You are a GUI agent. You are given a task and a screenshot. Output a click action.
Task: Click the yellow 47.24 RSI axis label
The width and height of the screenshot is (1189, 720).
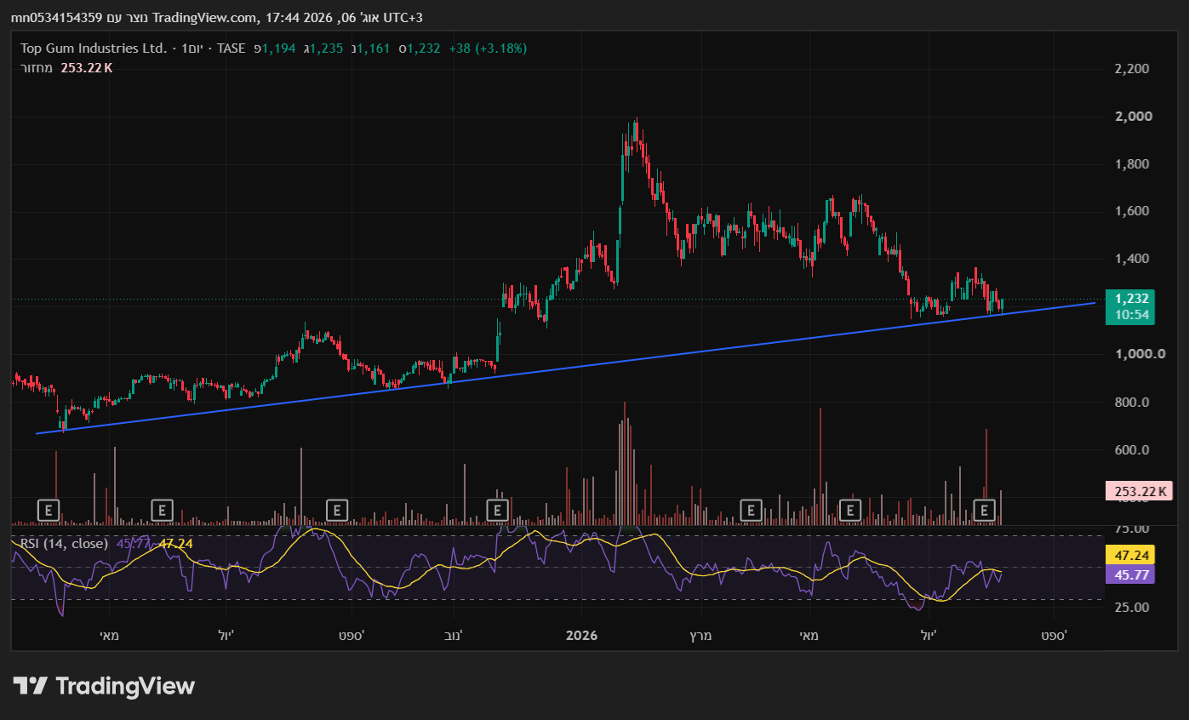coord(1129,555)
